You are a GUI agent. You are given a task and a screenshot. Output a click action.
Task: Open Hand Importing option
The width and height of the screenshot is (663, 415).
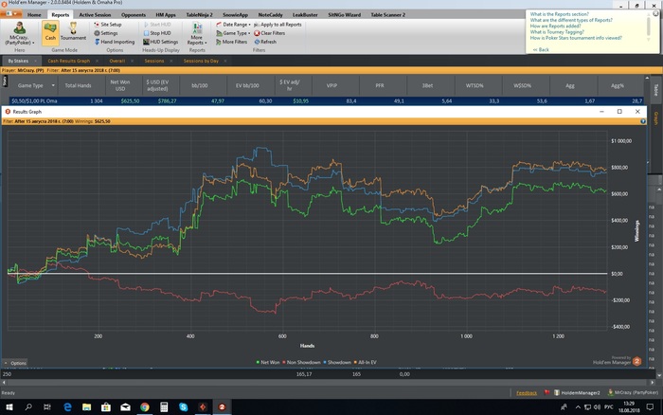[115, 42]
